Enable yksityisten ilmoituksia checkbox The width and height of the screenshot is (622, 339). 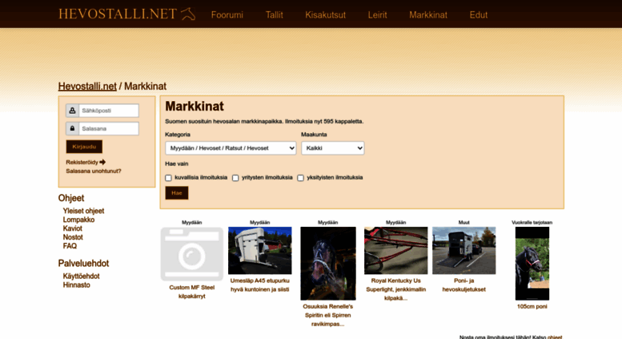tap(300, 178)
